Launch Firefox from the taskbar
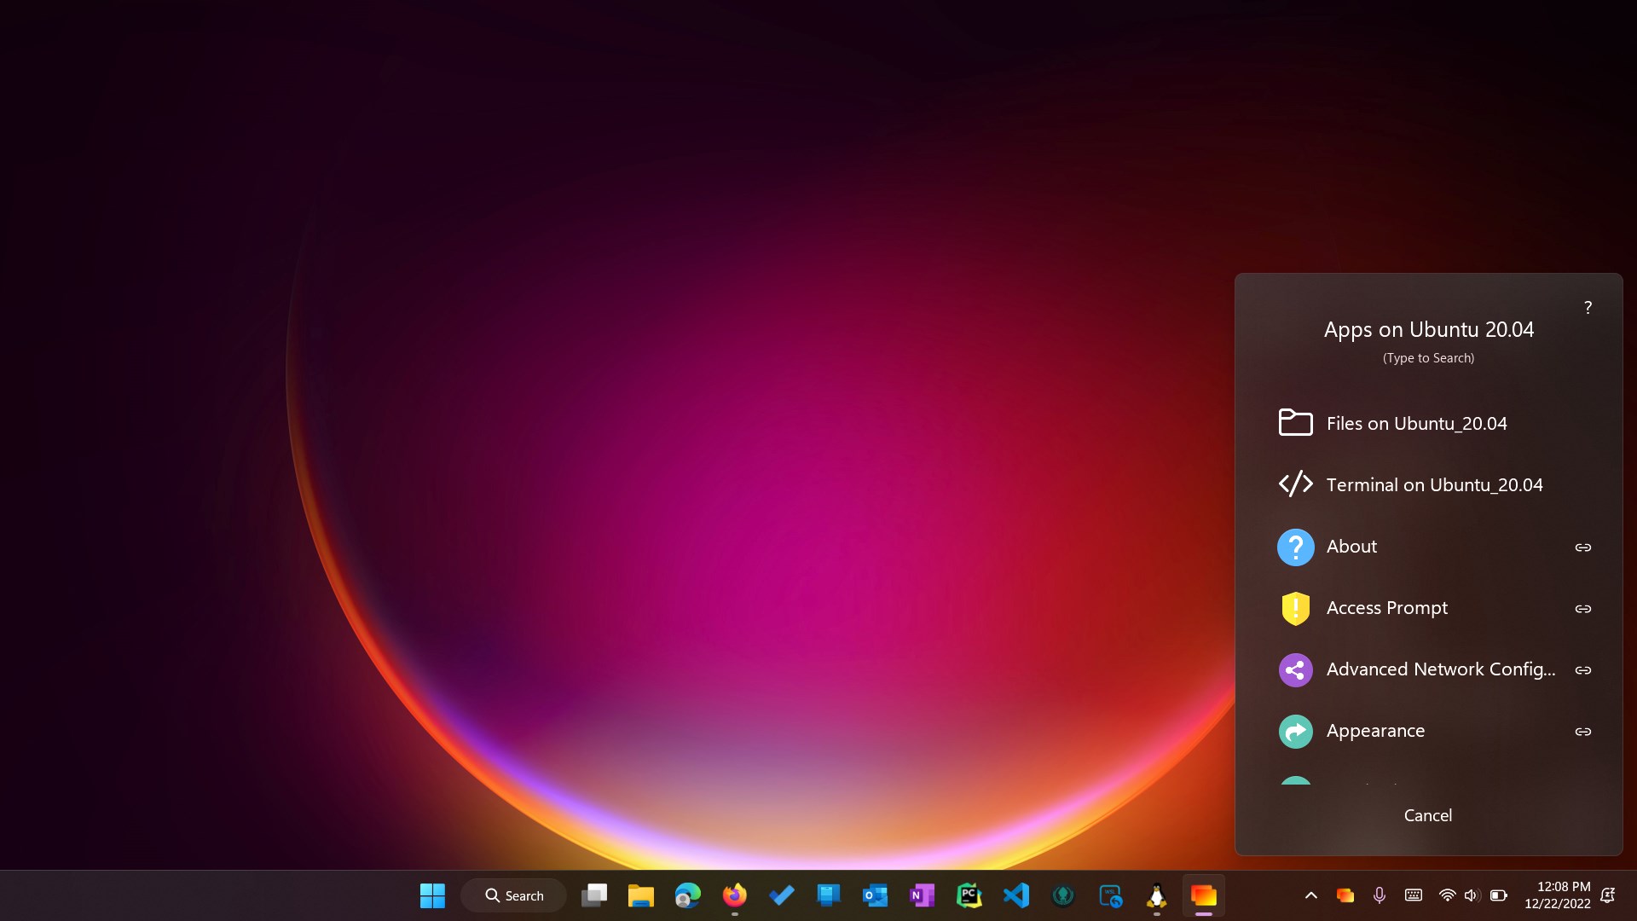Image resolution: width=1637 pixels, height=921 pixels. [734, 895]
